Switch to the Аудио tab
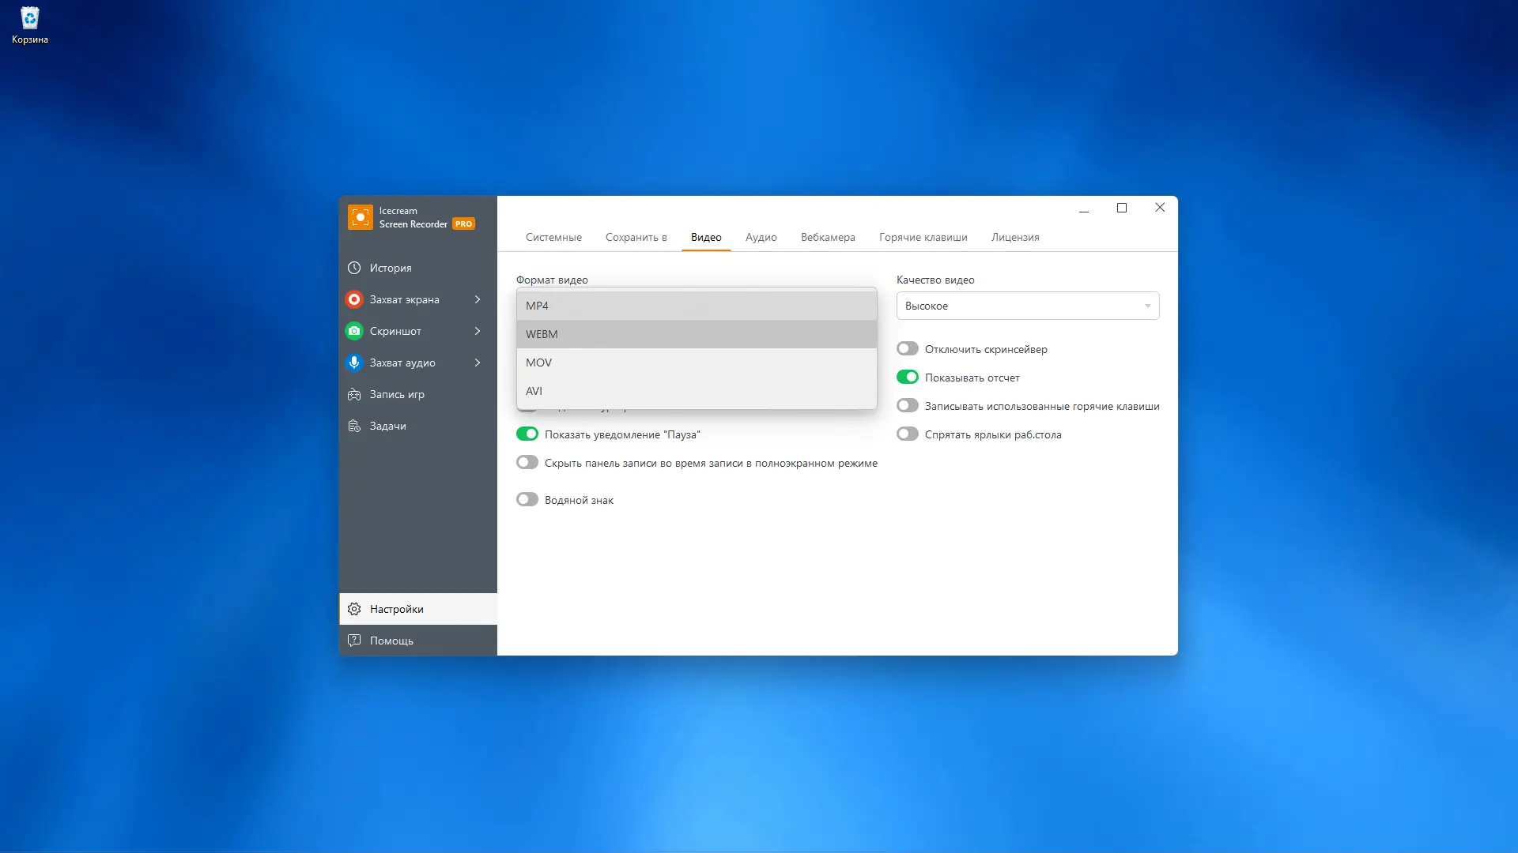 pyautogui.click(x=761, y=237)
